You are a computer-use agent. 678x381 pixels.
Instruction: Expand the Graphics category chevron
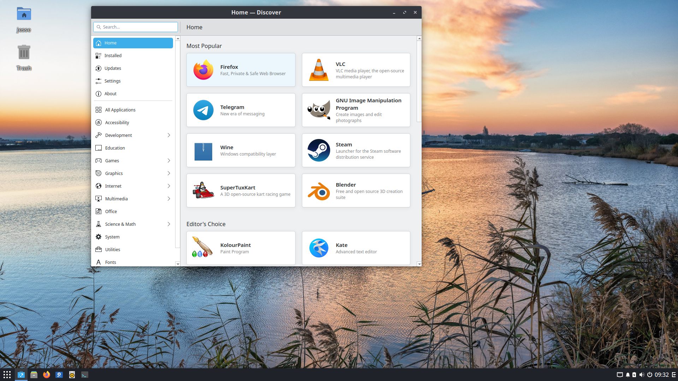click(x=169, y=174)
